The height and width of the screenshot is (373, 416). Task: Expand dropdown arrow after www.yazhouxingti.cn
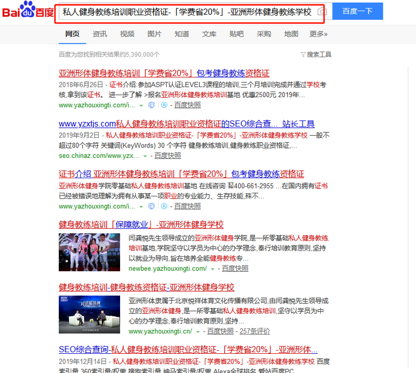(x=198, y=331)
